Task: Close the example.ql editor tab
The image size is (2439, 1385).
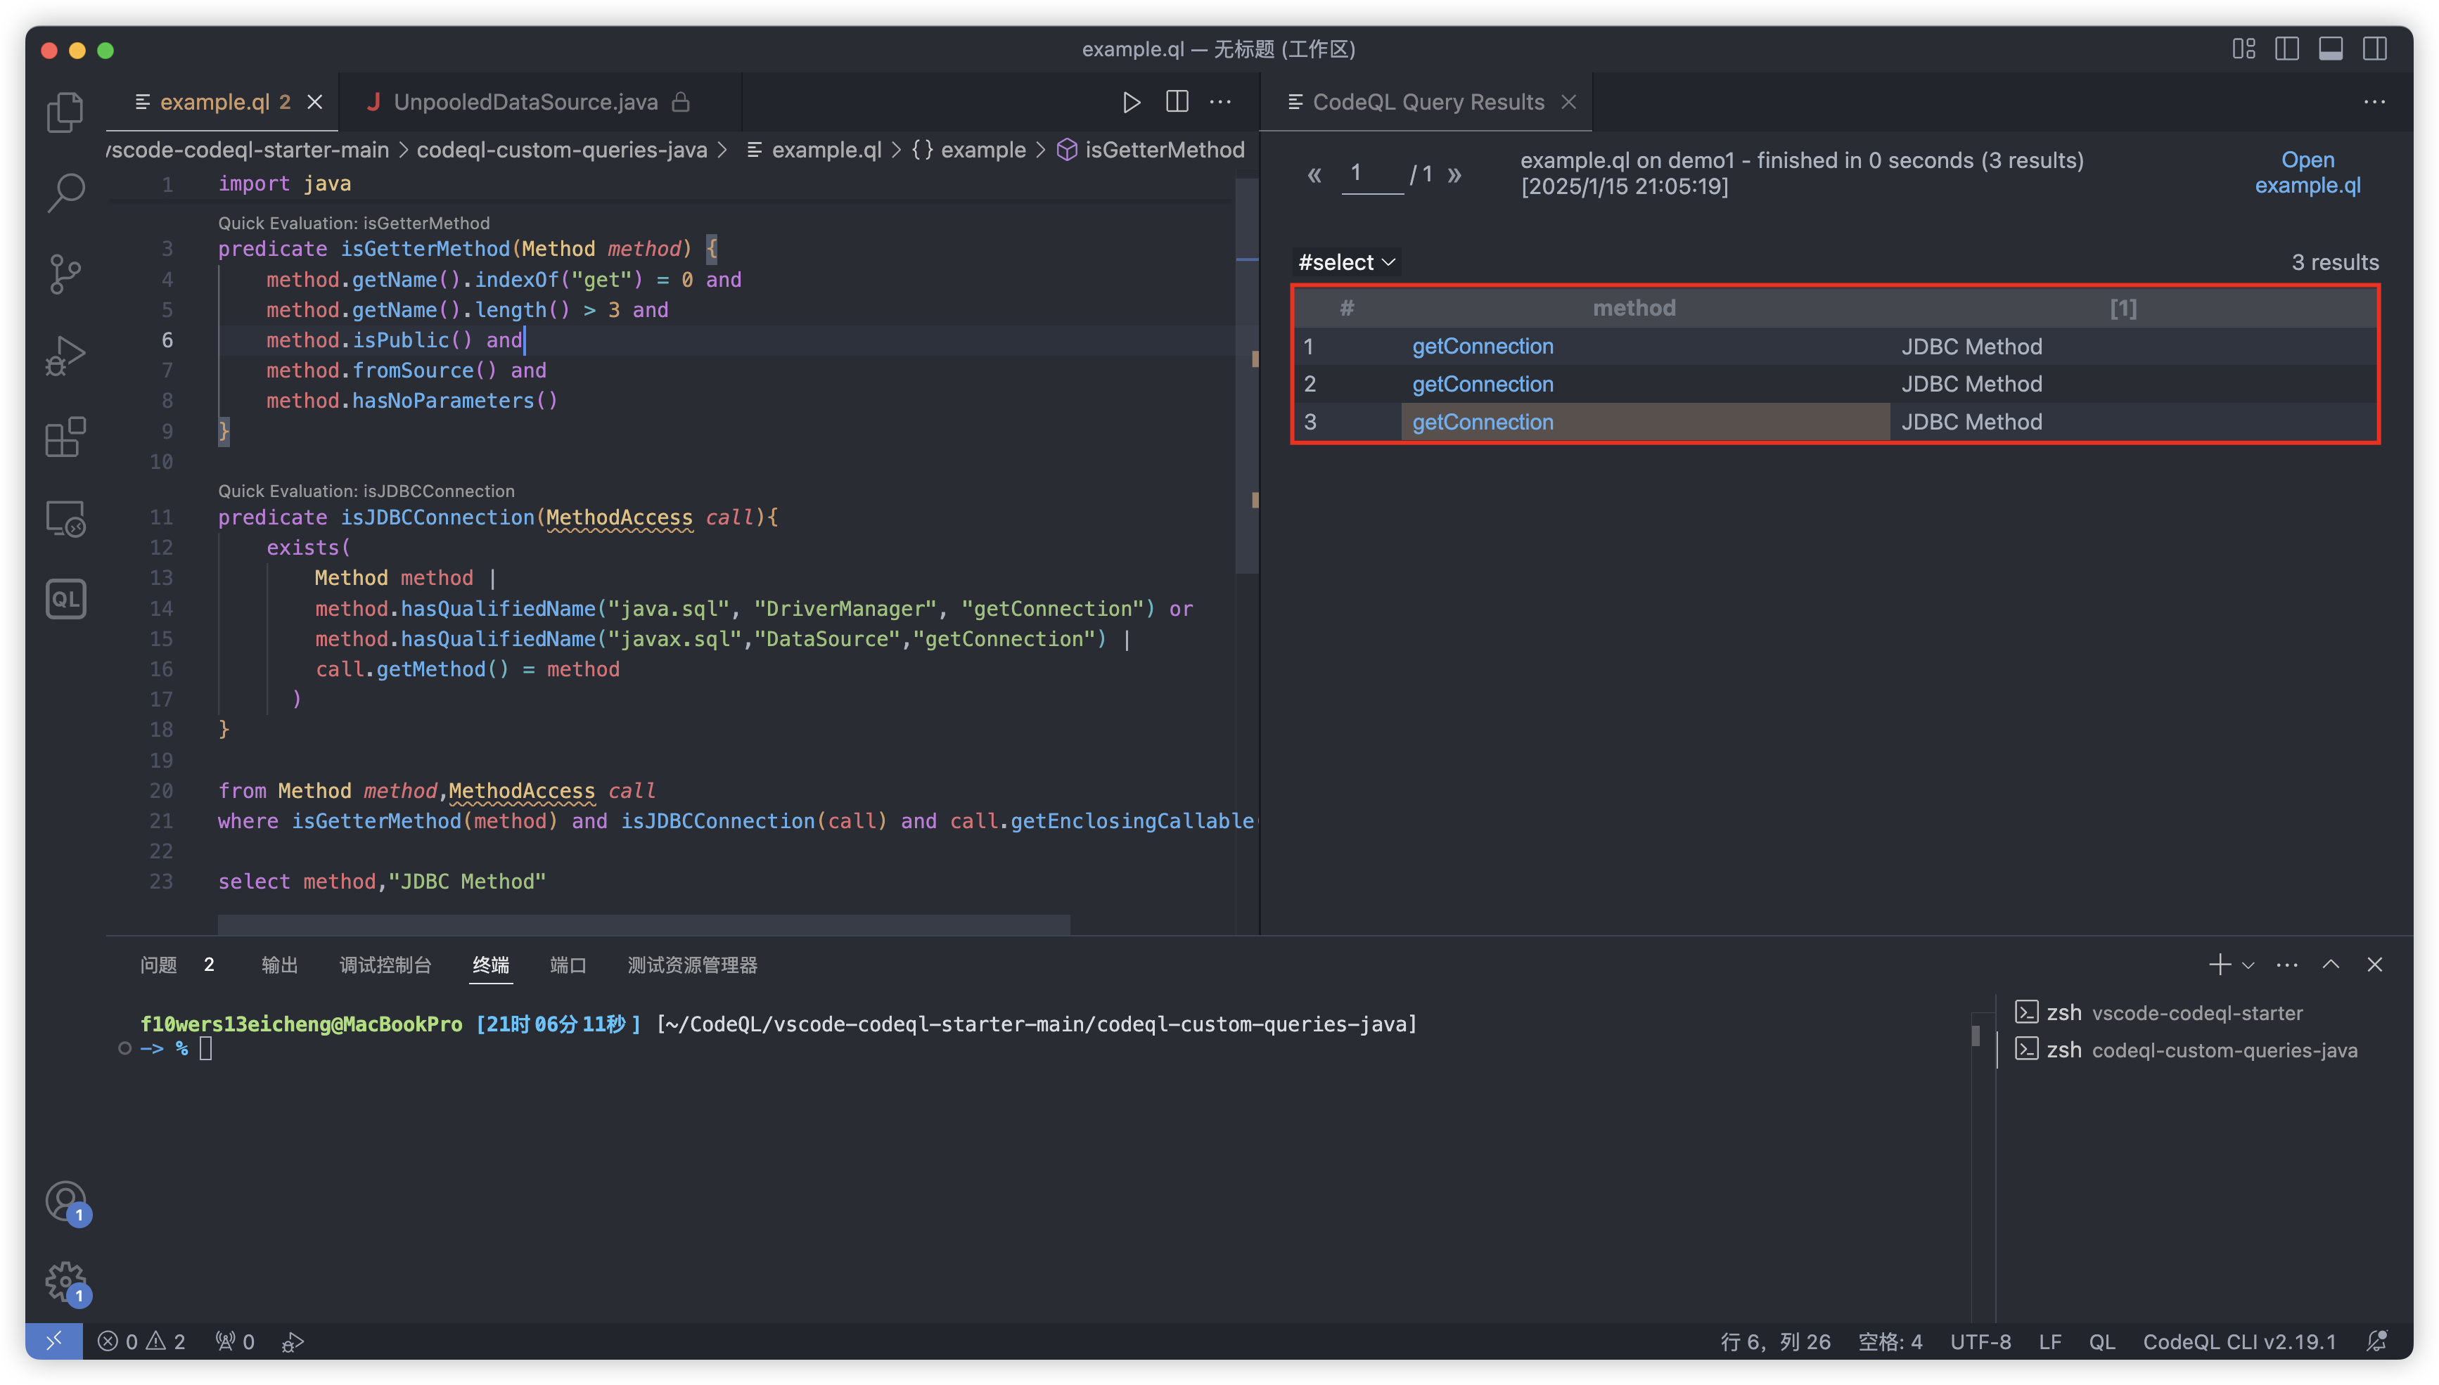Action: click(x=315, y=102)
